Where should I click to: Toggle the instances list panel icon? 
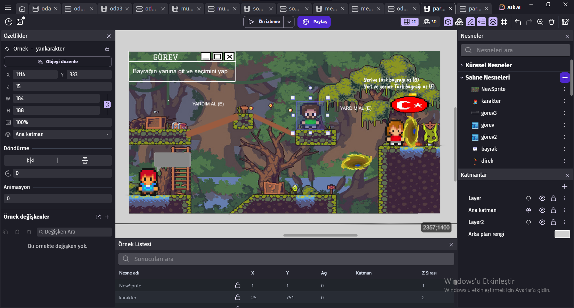click(482, 22)
